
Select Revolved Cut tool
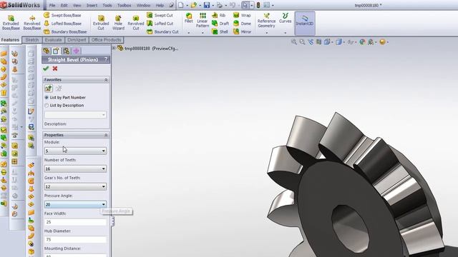tap(136, 23)
